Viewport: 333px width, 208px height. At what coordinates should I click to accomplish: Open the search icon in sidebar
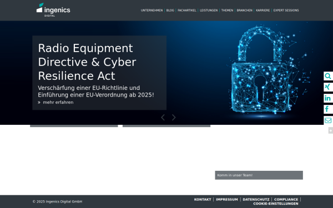[328, 76]
